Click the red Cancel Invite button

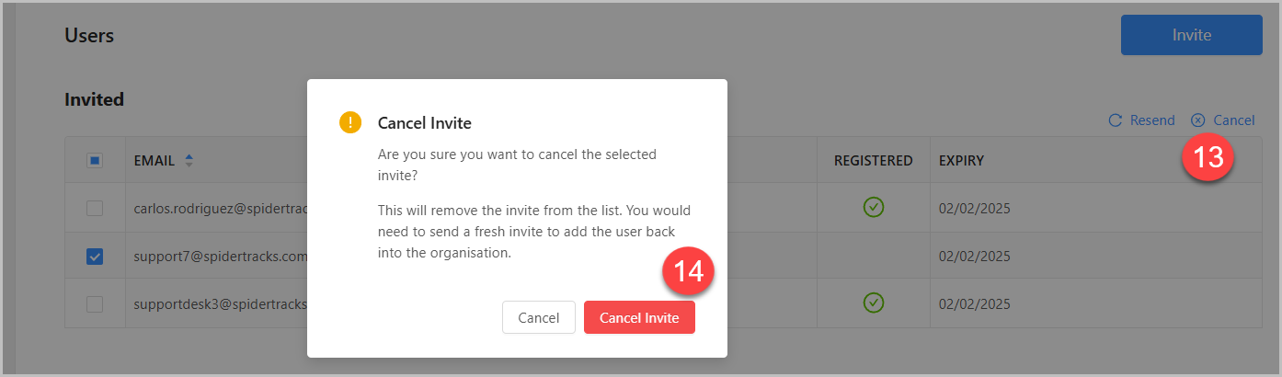click(x=639, y=318)
